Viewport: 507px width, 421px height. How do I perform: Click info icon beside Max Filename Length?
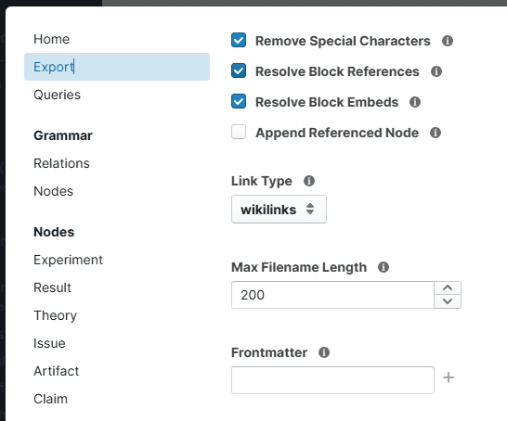(x=383, y=267)
